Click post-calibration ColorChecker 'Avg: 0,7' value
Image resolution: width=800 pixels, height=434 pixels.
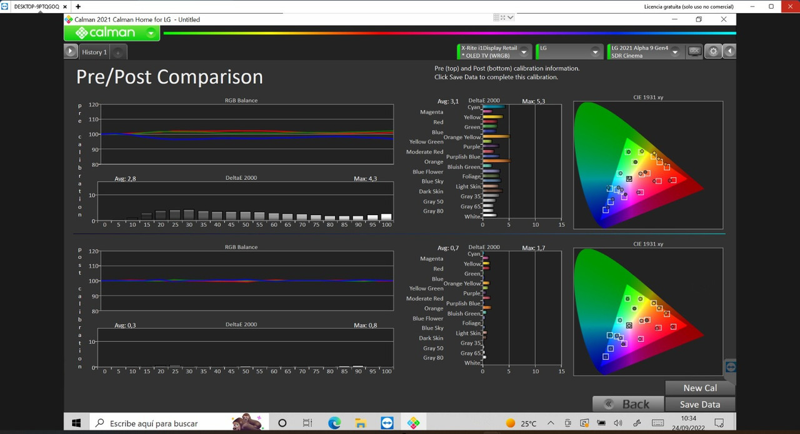448,248
